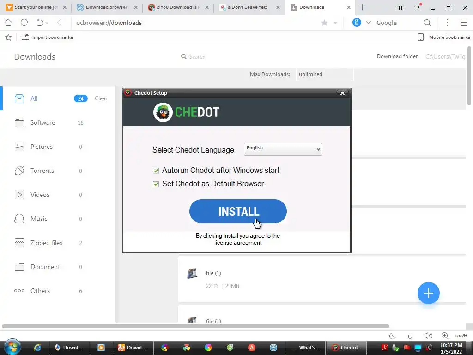
Task: Uncheck Set Chedot as Default Browser
Action: (156, 184)
